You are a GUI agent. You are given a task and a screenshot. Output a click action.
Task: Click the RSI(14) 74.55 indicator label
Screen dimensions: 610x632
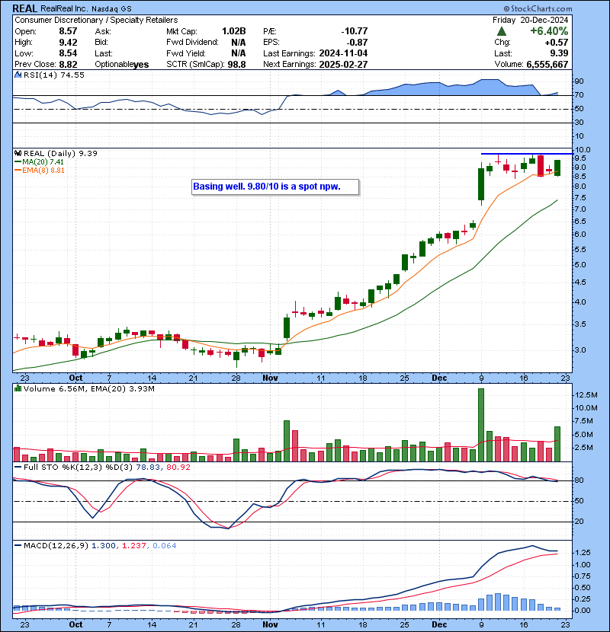click(x=53, y=75)
